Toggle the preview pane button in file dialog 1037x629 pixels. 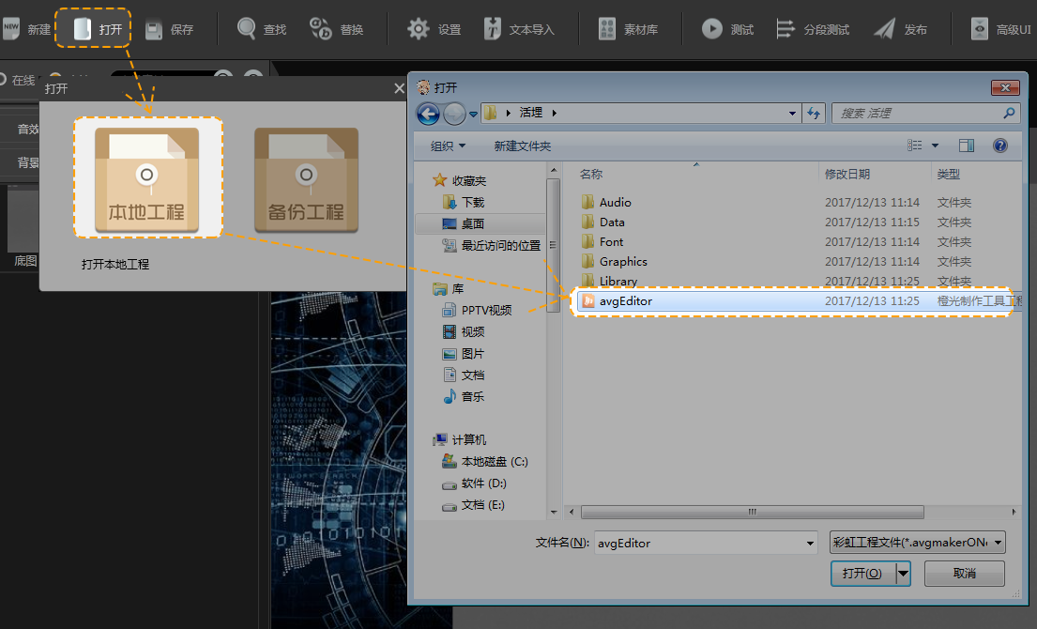(967, 146)
